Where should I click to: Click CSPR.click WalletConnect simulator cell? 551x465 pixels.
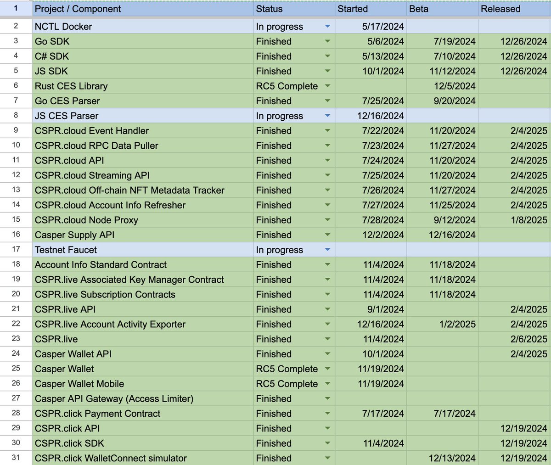142,458
